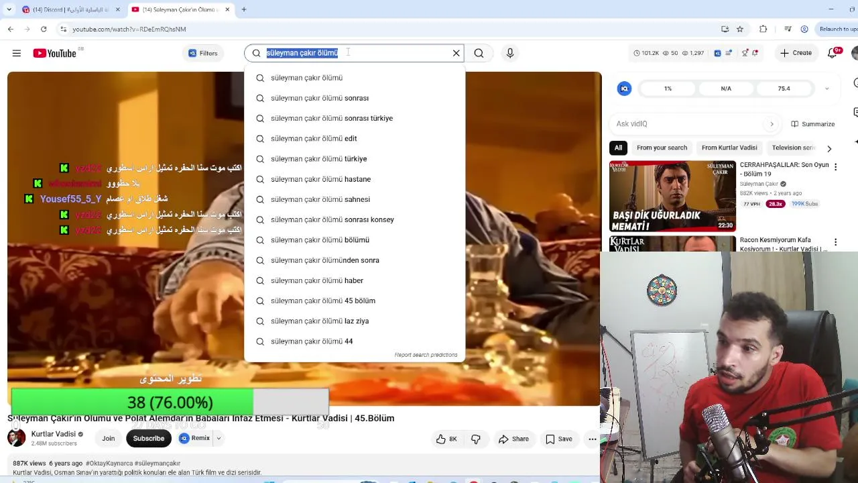Dislike the video
The height and width of the screenshot is (483, 858).
(x=476, y=439)
